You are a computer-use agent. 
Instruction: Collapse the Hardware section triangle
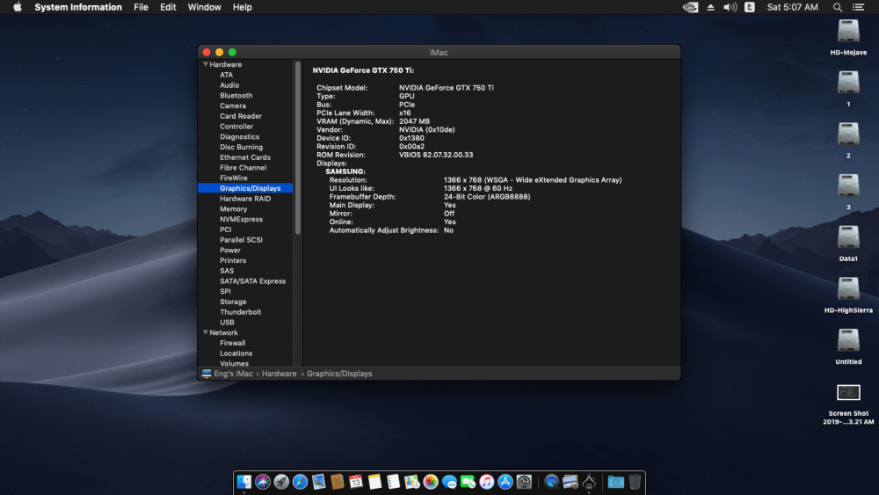click(205, 64)
